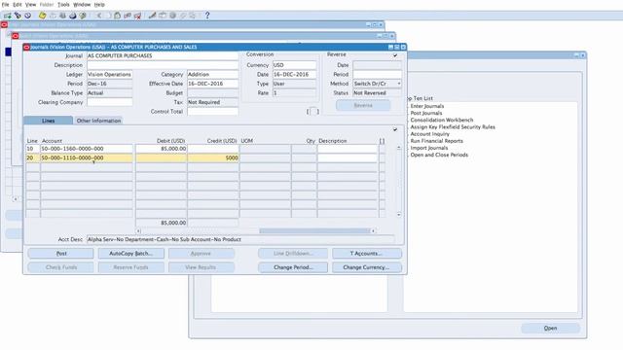This screenshot has height=350, width=623.
Task: Click line 10 Debit cell 85,000.00
Action: (161, 149)
